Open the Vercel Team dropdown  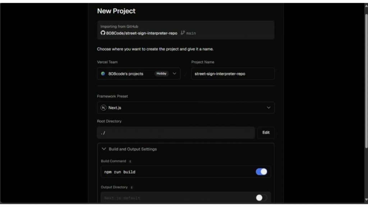click(x=174, y=74)
